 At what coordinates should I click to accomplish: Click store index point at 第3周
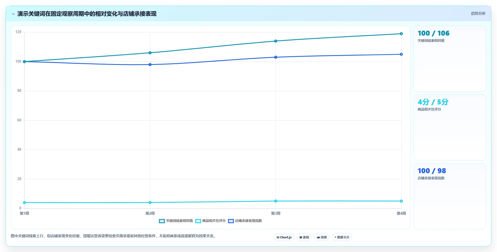tap(276, 57)
